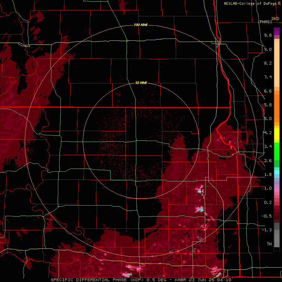Image resolution: width=282 pixels, height=282 pixels.
Task: Click the 6.6 legend value
Action: (x=268, y=91)
